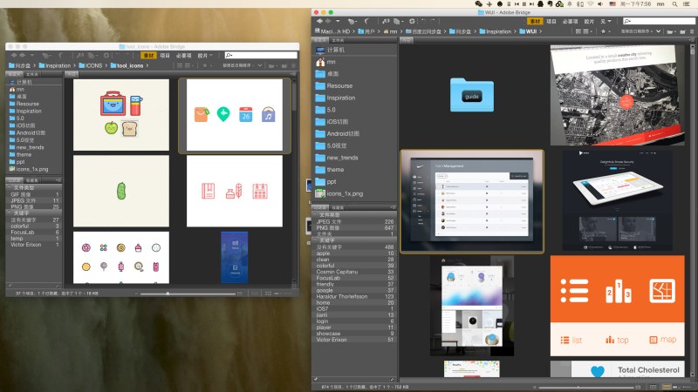Click the trash delete icon in WUI window
Image resolution: width=698 pixels, height=392 pixels.
(x=692, y=31)
